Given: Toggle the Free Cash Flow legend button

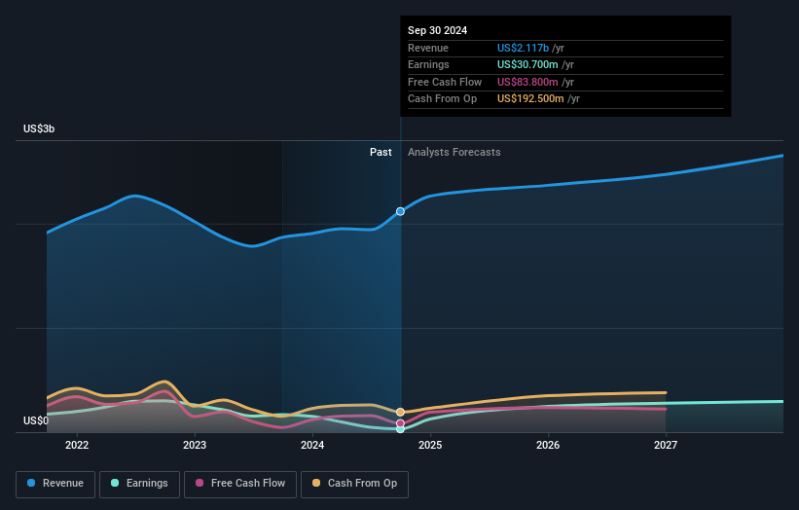Looking at the screenshot, I should (x=240, y=484).
